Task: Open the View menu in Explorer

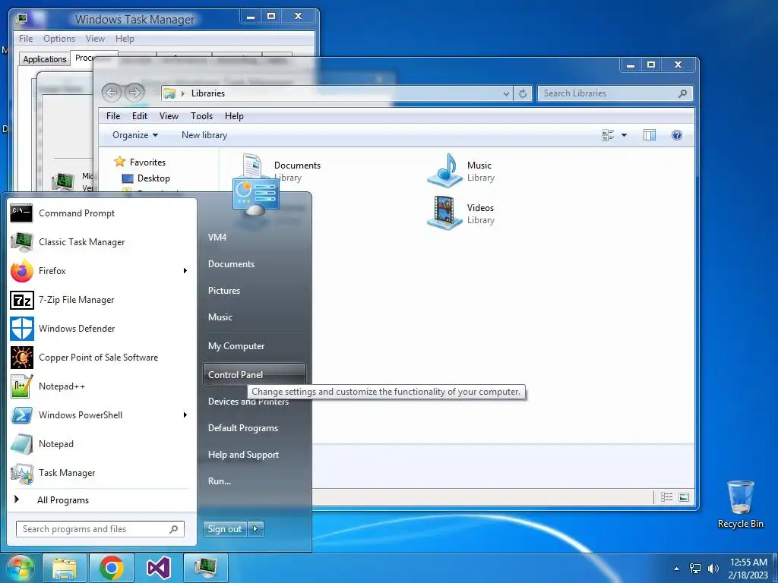Action: pyautogui.click(x=169, y=116)
